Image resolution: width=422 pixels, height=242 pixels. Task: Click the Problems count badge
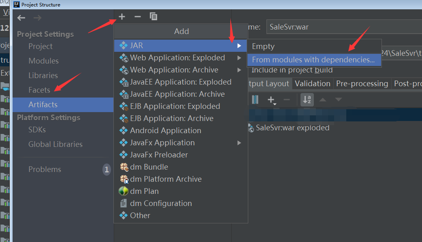(x=107, y=170)
